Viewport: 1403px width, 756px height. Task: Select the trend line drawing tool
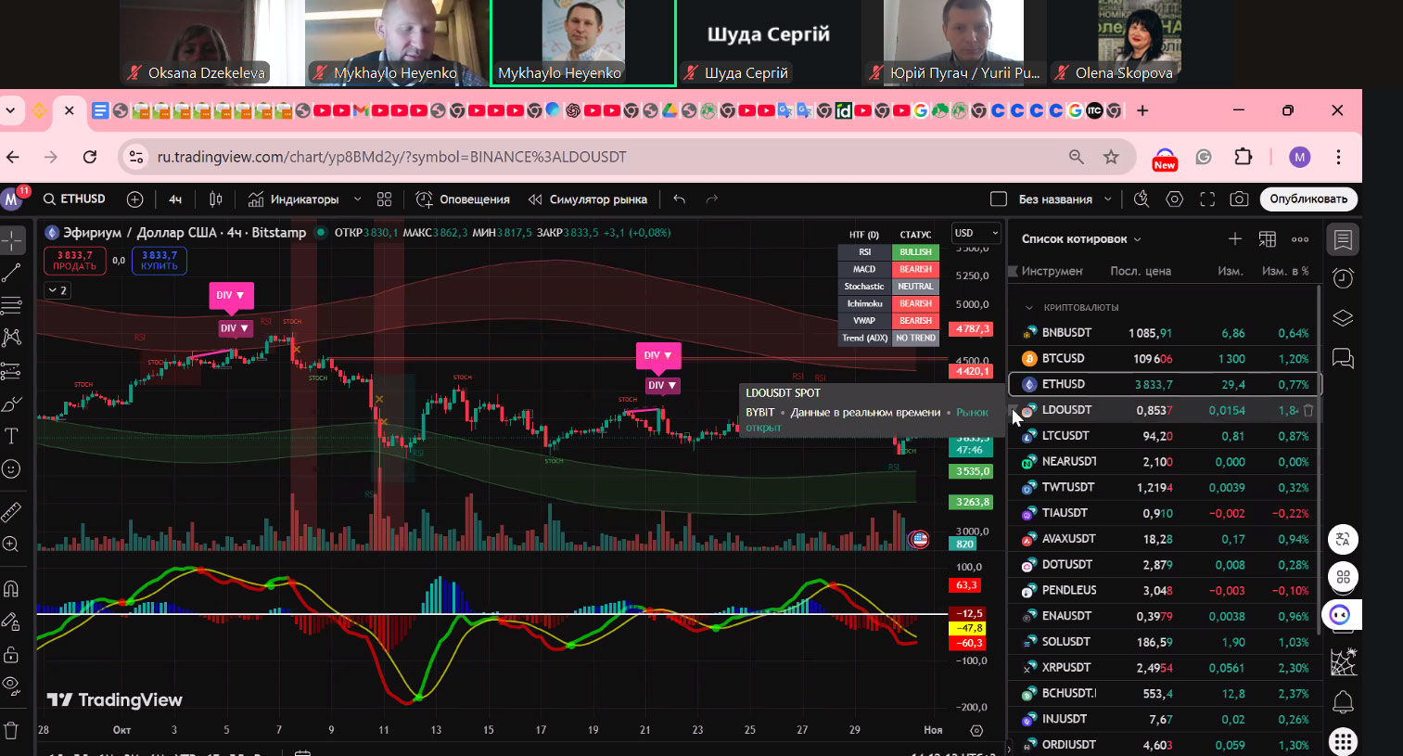(12, 273)
